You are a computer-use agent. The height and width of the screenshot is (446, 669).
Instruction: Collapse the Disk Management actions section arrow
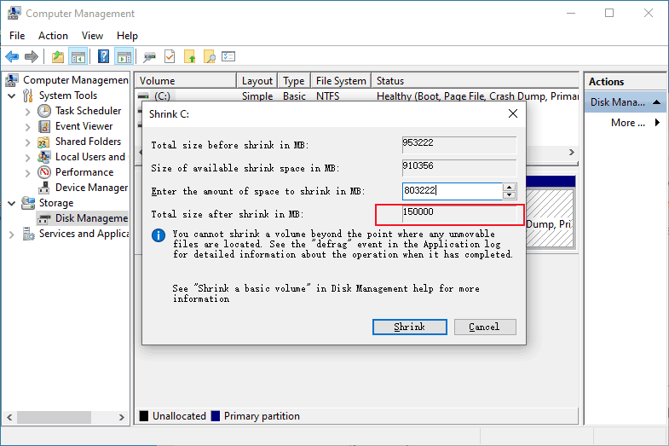[x=656, y=102]
